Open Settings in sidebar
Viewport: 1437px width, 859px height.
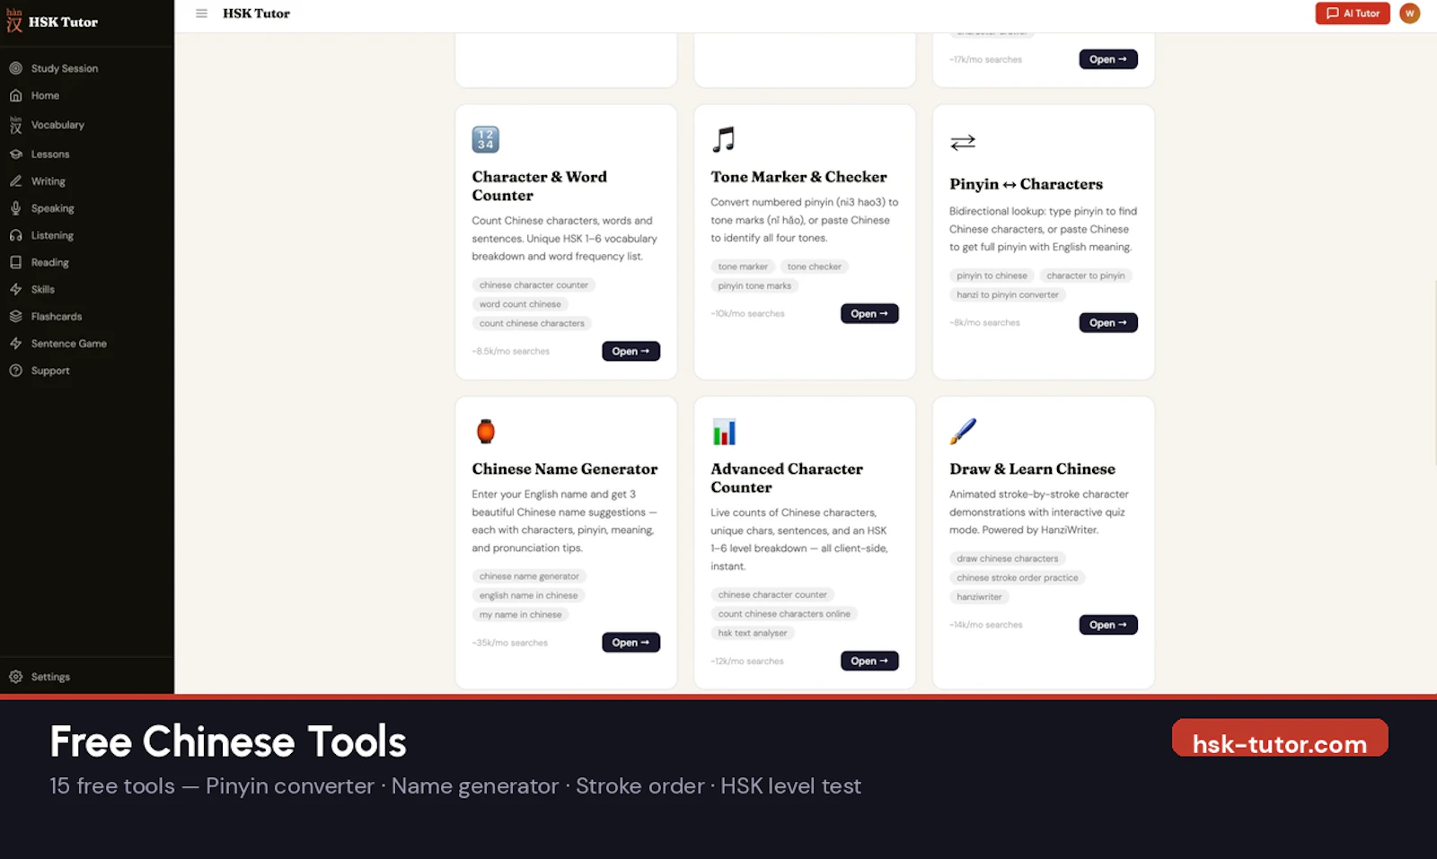click(50, 677)
